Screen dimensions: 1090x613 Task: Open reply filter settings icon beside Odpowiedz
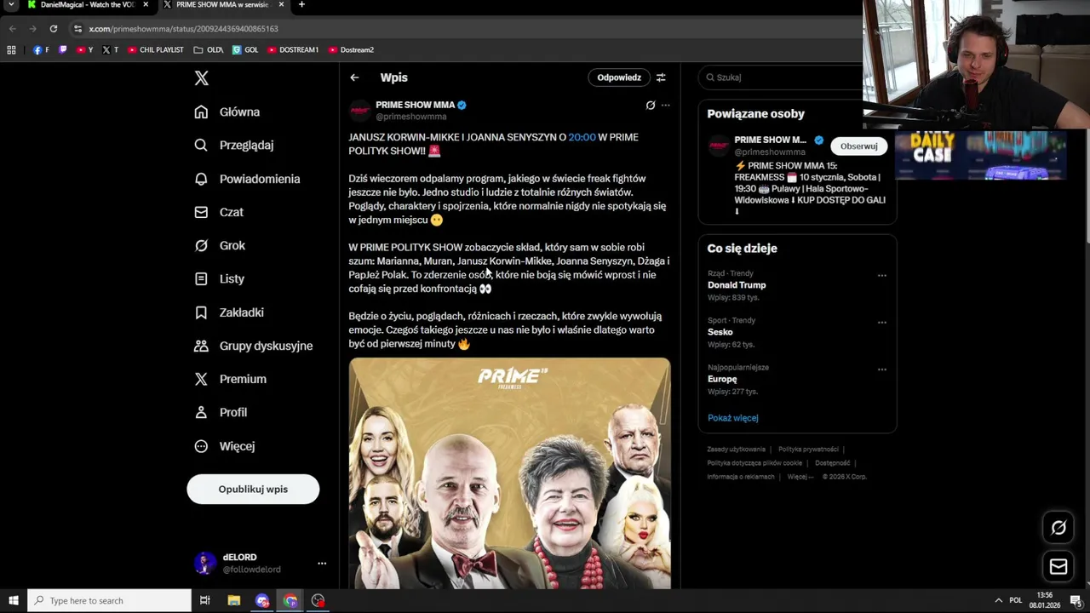[661, 77]
